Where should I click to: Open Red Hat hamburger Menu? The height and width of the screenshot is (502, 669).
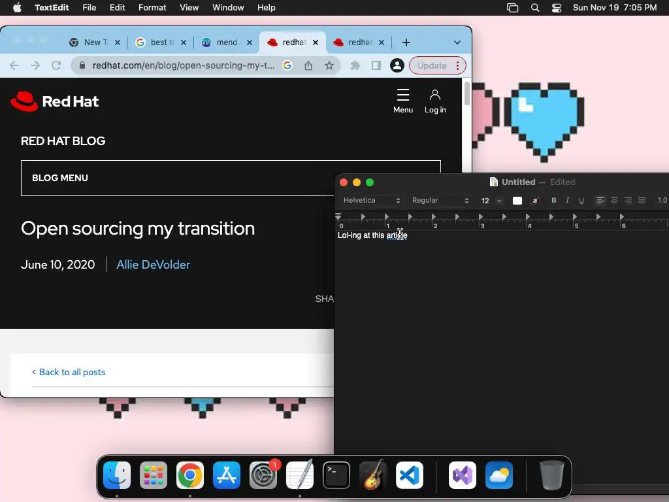(x=402, y=101)
